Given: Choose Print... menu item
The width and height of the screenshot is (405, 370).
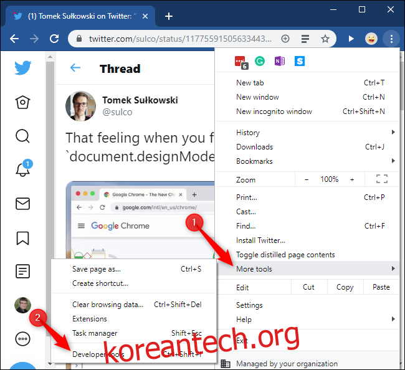Looking at the screenshot, I should click(307, 197).
